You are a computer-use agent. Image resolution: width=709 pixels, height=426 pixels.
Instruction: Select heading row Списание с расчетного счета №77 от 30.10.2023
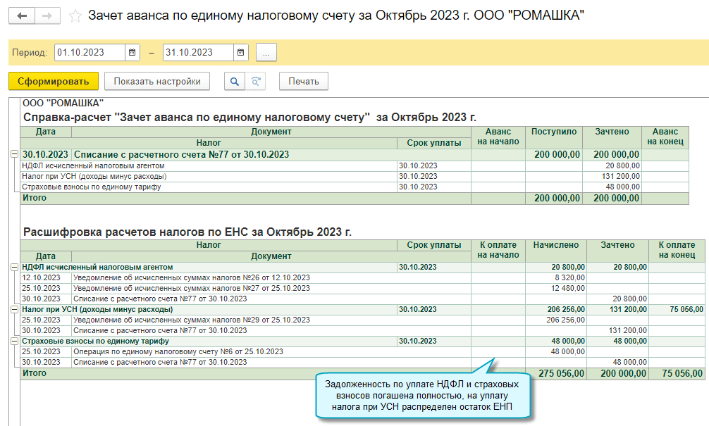pyautogui.click(x=181, y=154)
